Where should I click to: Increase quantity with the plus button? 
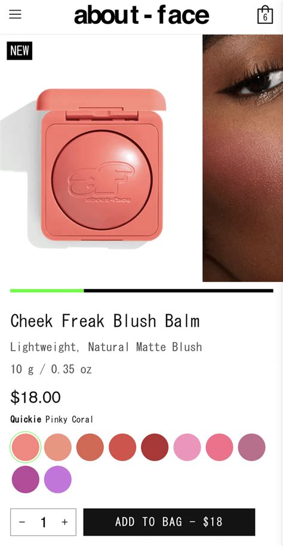(x=64, y=522)
